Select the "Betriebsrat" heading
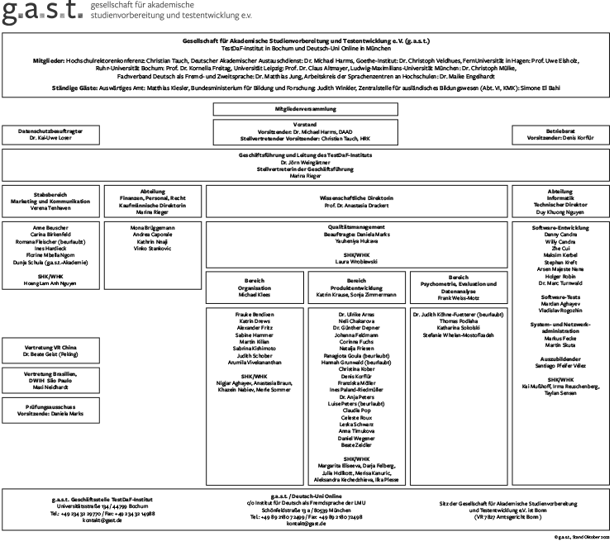614x541 pixels. [560, 131]
